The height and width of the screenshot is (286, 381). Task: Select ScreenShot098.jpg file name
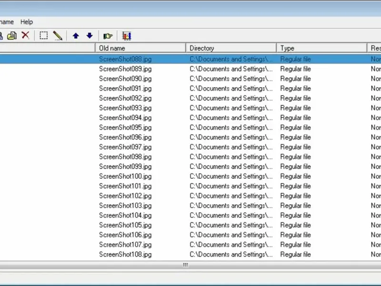[125, 157]
